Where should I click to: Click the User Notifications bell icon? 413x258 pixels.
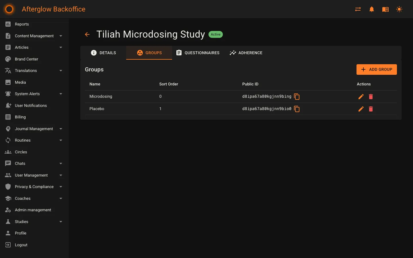point(8,105)
